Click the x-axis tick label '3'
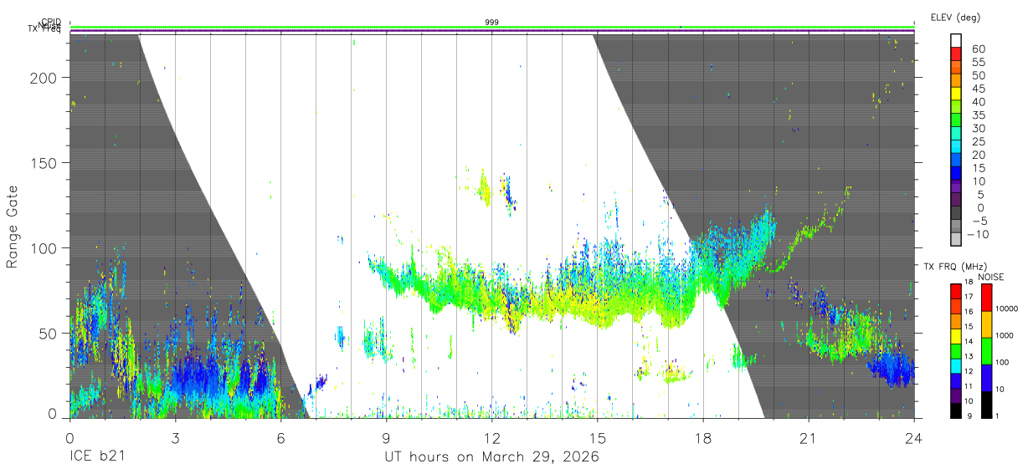The width and height of the screenshot is (1028, 474). 175,437
